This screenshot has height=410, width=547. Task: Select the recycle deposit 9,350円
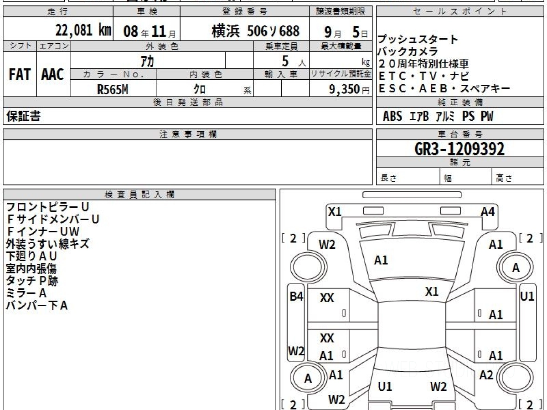[350, 89]
